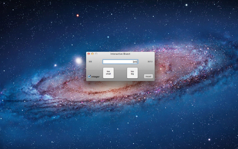This screenshot has width=238, height=149.
Task: Click the Interactive Bisect window title
Action: [120, 54]
